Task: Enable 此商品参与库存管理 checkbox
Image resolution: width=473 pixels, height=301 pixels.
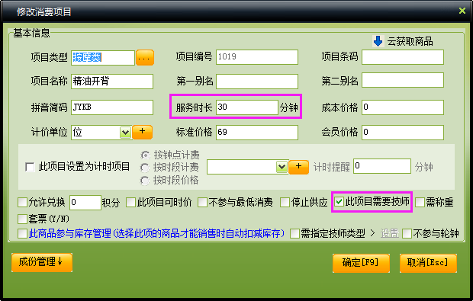Action: 23,233
